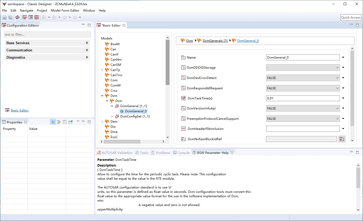363x221 pixels.
Task: Click the DcmNvRamBlockIdRef reference browse button
Action: point(342,139)
